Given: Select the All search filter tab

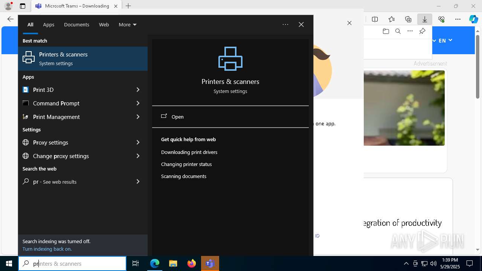Looking at the screenshot, I should [31, 24].
